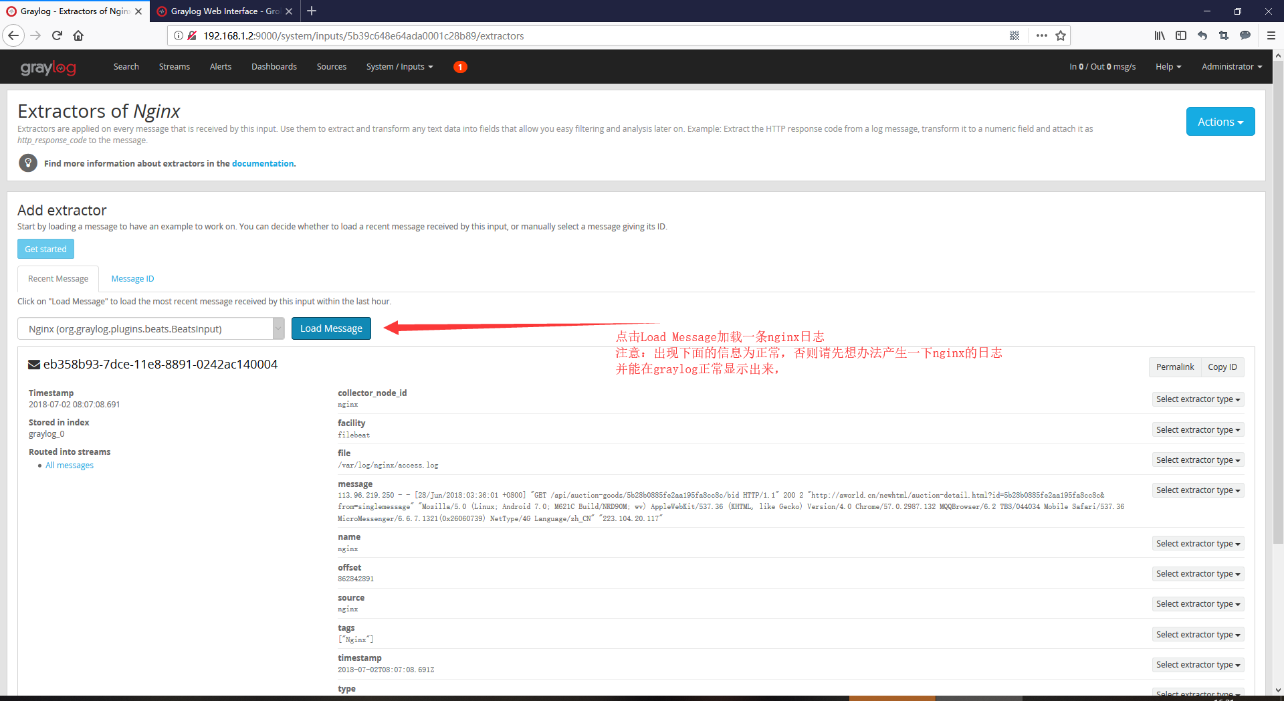Screen dimensions: 1284x701
Task: Click the screenshot crop toolbar icon
Action: coord(1224,35)
